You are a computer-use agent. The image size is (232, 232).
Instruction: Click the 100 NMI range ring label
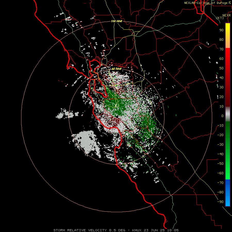point(117,21)
